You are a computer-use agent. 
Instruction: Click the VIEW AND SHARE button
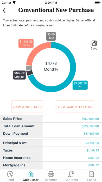click(27, 107)
